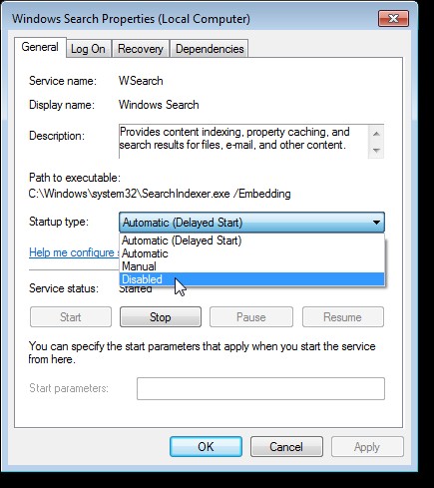Choose Automatic from the startup list

251,253
